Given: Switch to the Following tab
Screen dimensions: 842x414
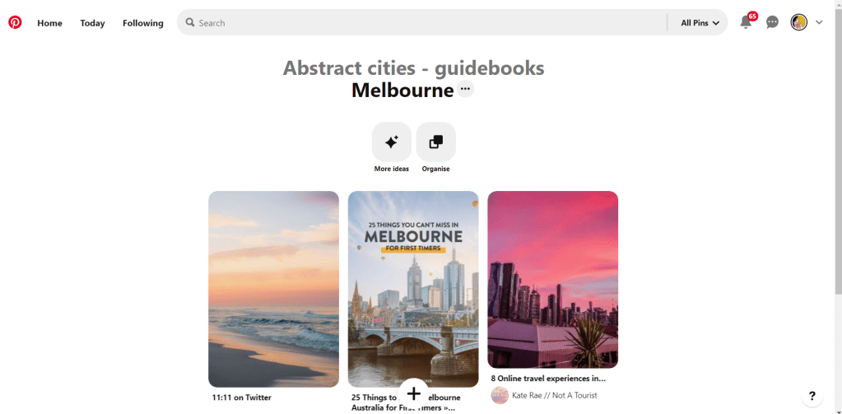Looking at the screenshot, I should coord(143,23).
